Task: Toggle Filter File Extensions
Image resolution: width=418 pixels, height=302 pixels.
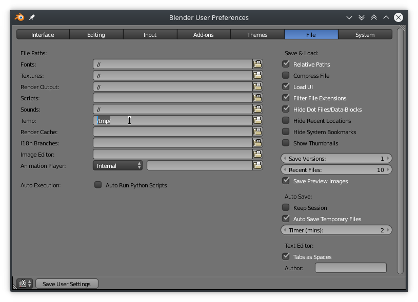Action: pyautogui.click(x=286, y=98)
